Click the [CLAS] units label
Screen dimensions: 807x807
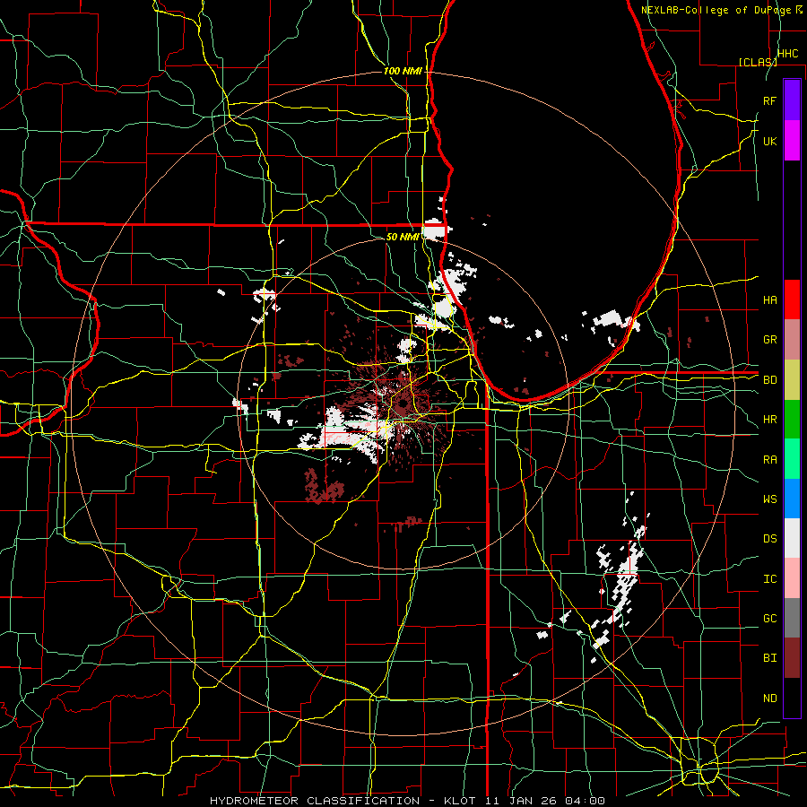(758, 62)
